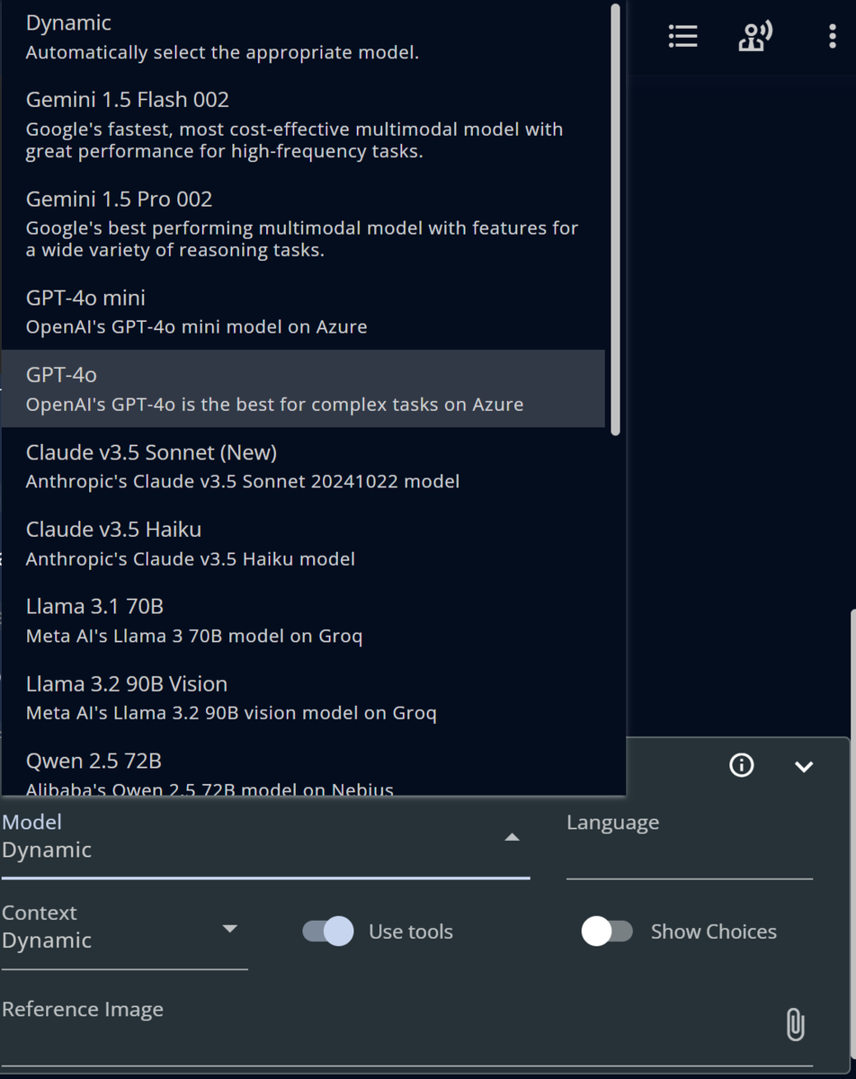Choose Gemini 1.5 Pro 002 model

[303, 224]
